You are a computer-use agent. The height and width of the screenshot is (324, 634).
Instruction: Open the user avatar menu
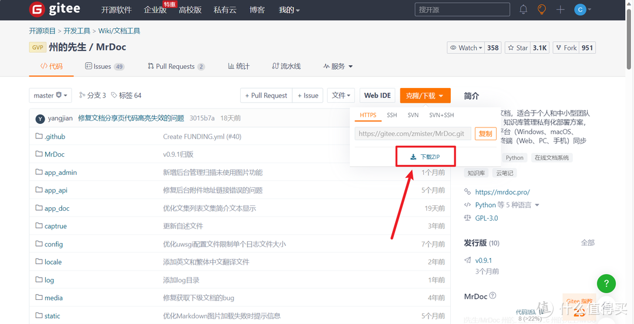(583, 9)
